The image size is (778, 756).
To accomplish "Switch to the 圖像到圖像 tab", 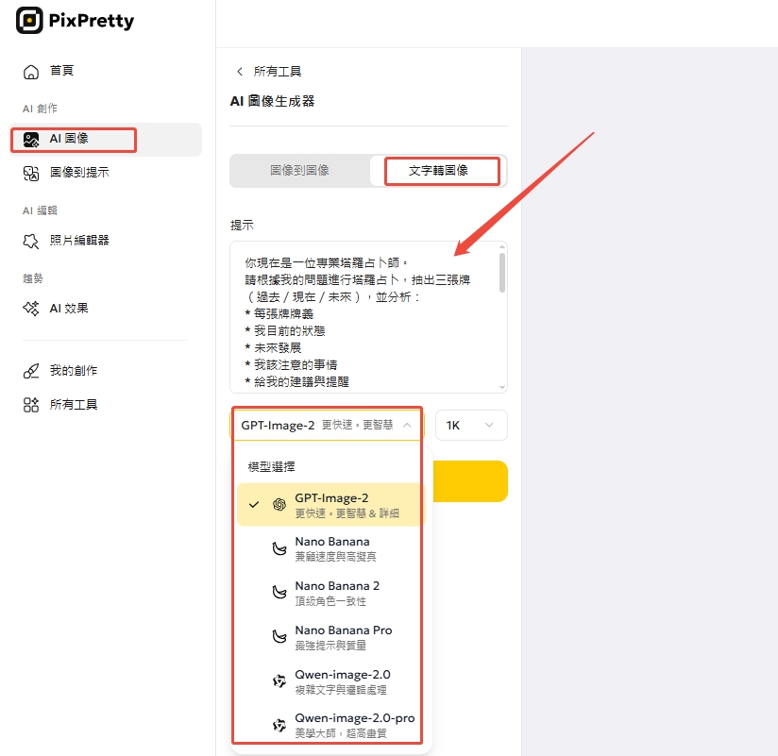I will (x=299, y=171).
